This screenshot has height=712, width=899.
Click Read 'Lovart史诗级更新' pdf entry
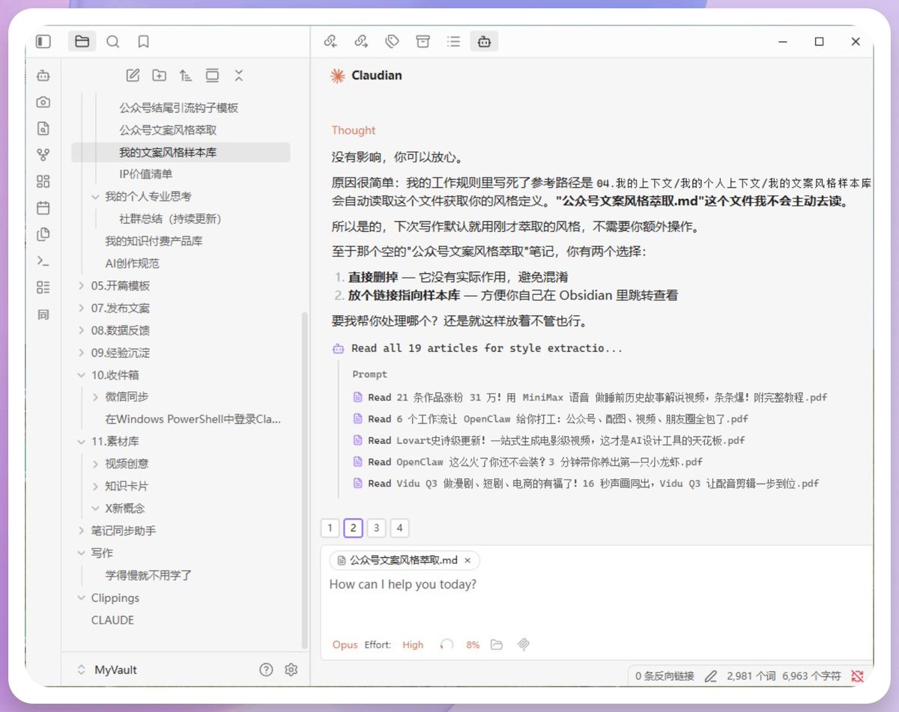[x=549, y=440]
